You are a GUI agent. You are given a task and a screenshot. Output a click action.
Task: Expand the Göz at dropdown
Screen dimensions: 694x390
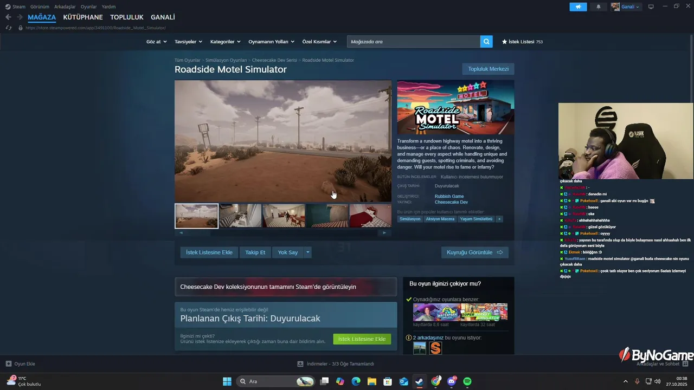[156, 42]
